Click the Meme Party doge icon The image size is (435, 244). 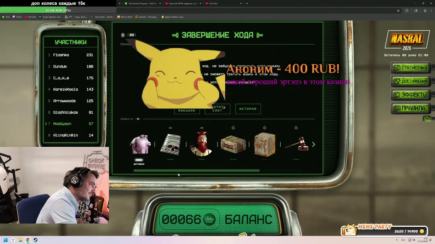pyautogui.click(x=350, y=230)
